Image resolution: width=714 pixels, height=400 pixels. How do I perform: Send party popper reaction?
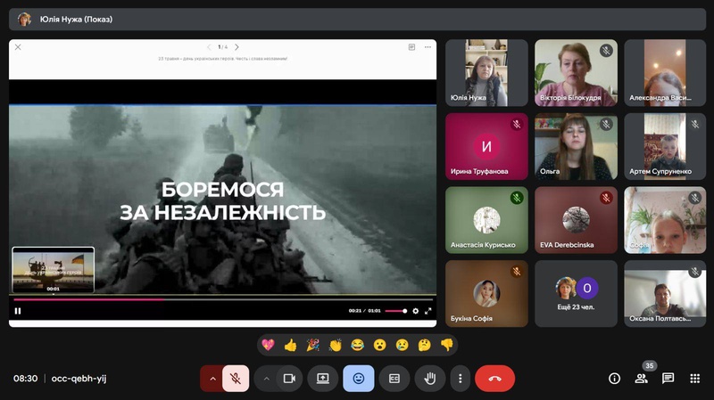[313, 345]
